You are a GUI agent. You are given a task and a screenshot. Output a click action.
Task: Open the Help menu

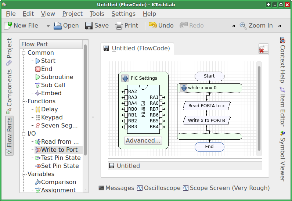click(x=149, y=14)
